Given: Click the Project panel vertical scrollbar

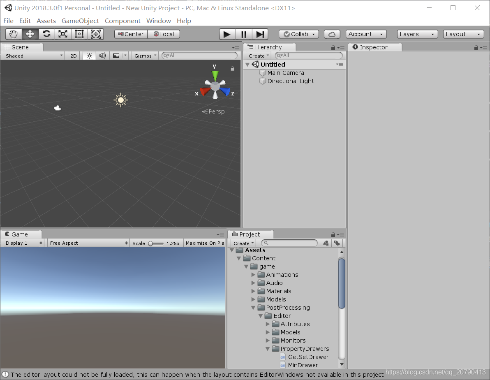Looking at the screenshot, I should tap(342, 283).
